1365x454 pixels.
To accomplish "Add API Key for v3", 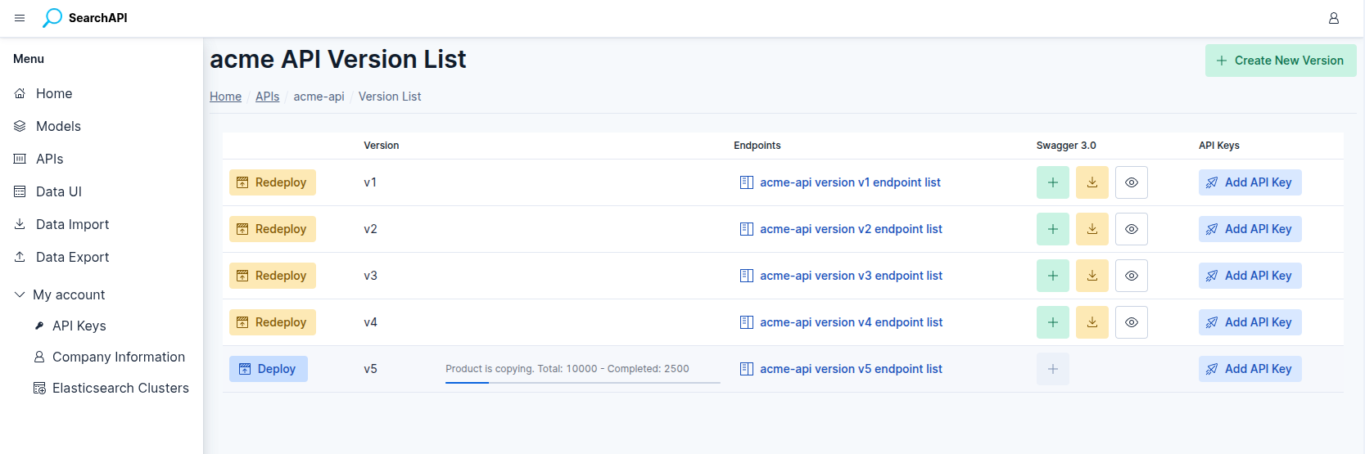I will point(1250,276).
